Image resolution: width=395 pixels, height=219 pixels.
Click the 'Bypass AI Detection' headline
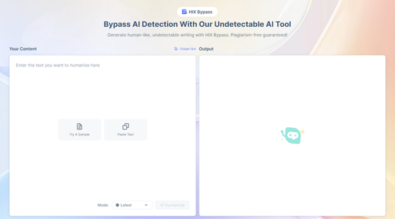[197, 24]
